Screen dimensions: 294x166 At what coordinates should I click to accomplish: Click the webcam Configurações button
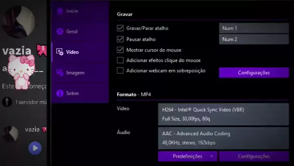(254, 73)
